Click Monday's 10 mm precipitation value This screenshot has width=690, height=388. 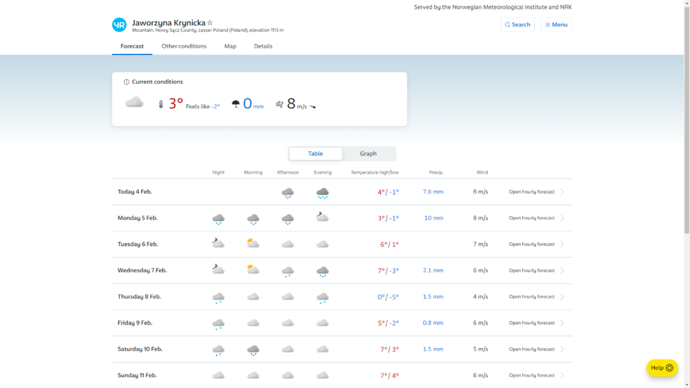[x=434, y=218]
